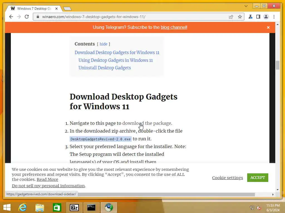Open File Explorer from the taskbar
Screen dimensions: 285x213
click(x=40, y=207)
